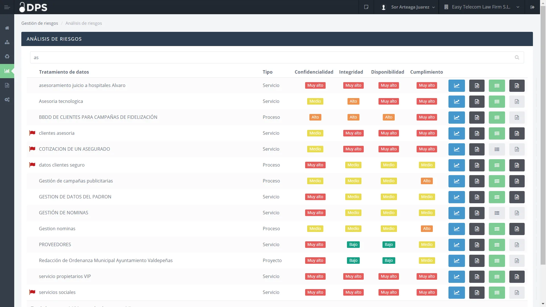This screenshot has height=307, width=546.
Task: Click the red flag on clientes asesoria
Action: (x=32, y=133)
